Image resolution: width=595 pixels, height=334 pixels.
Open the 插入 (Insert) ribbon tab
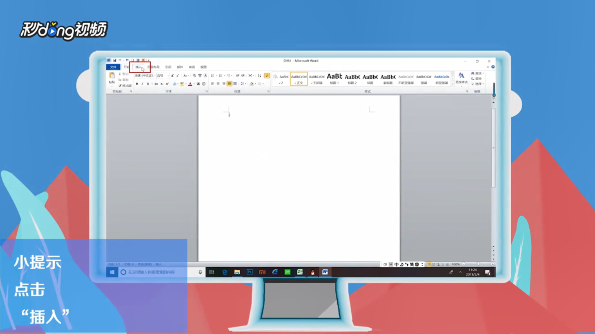click(139, 67)
